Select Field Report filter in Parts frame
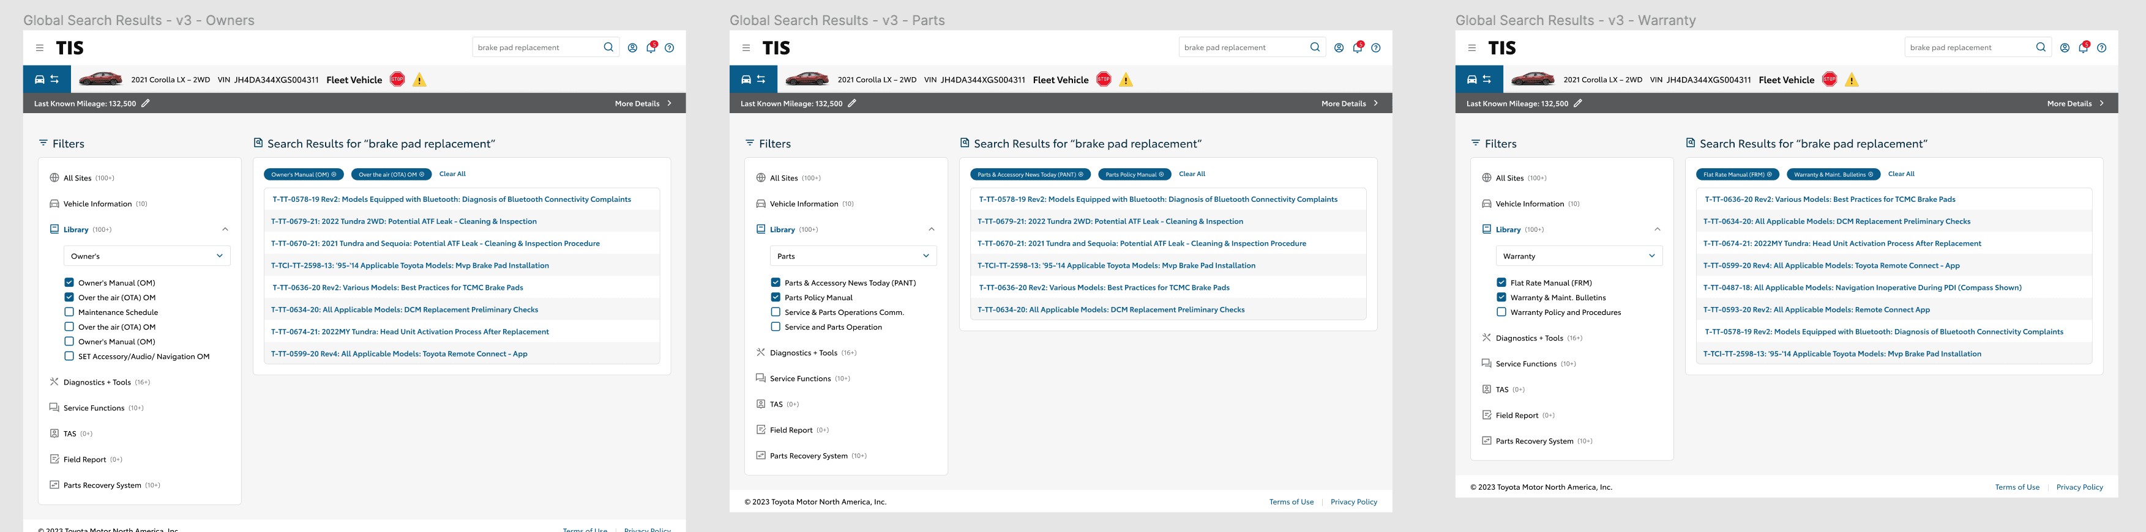This screenshot has height=532, width=2146. pos(792,430)
